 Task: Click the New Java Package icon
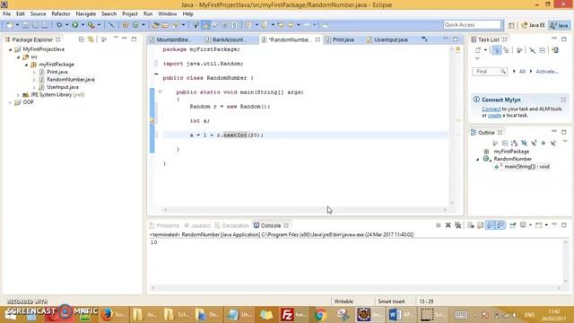click(126, 25)
